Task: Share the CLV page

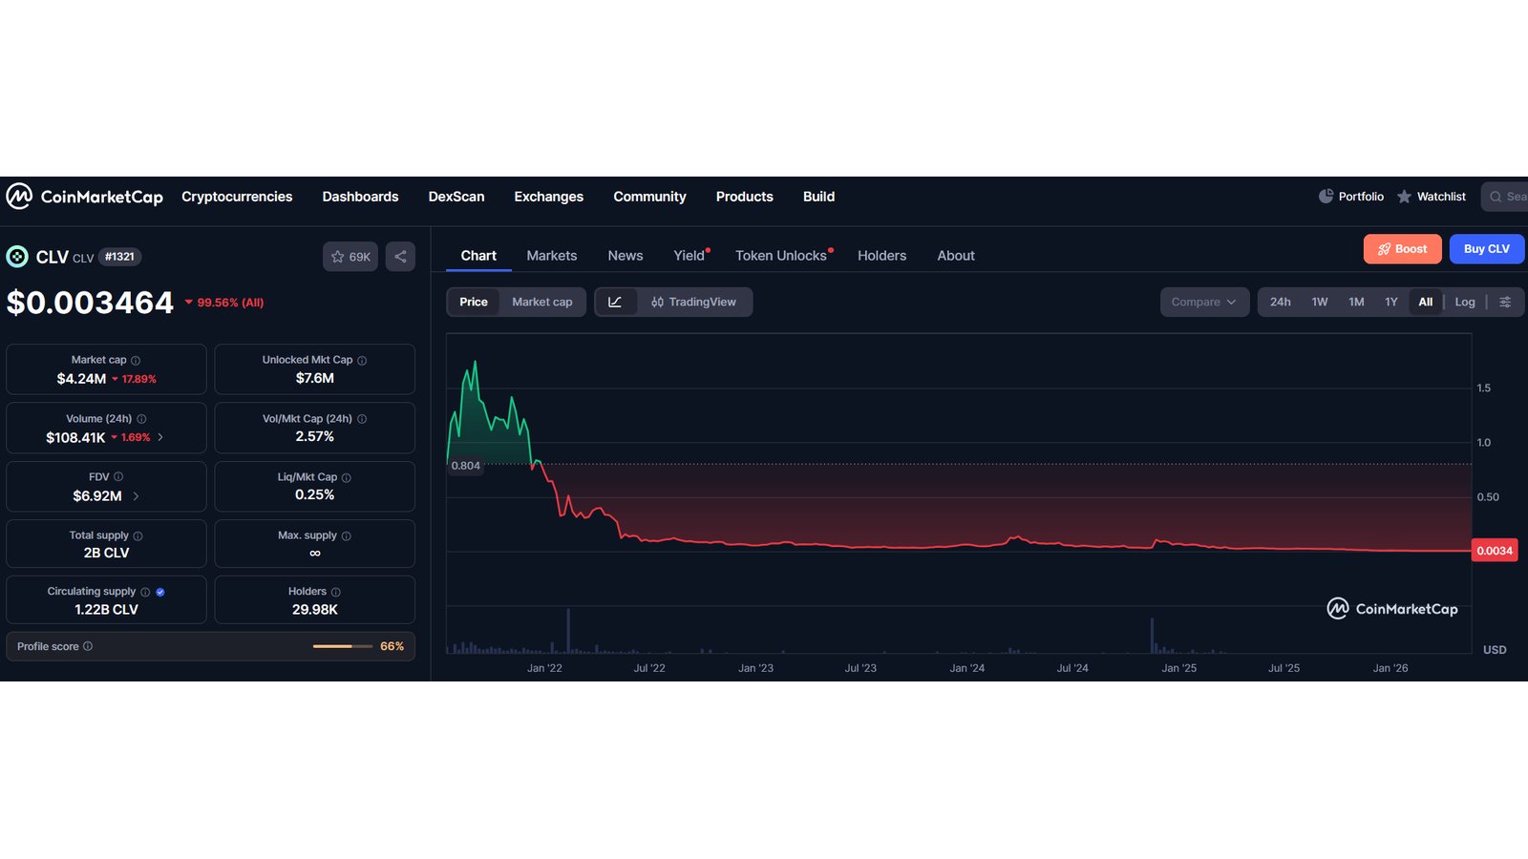Action: [400, 257]
